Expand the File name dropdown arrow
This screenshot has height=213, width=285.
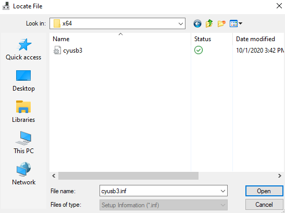point(223,191)
